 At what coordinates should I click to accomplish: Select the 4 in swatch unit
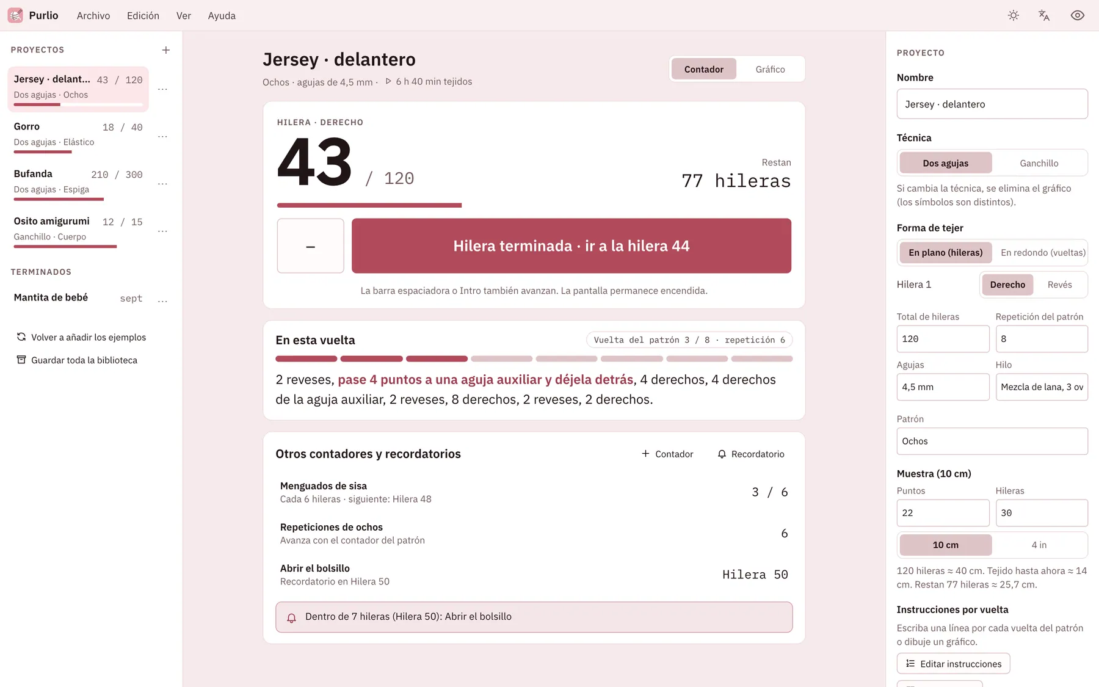[1039, 545]
